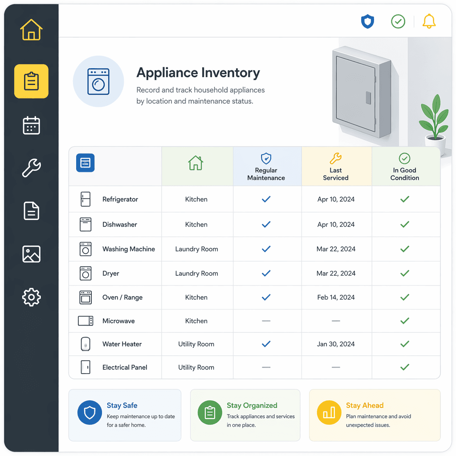Viewport: 456px width, 456px height.
Task: Open the Stay Ahead card
Action: click(x=375, y=415)
